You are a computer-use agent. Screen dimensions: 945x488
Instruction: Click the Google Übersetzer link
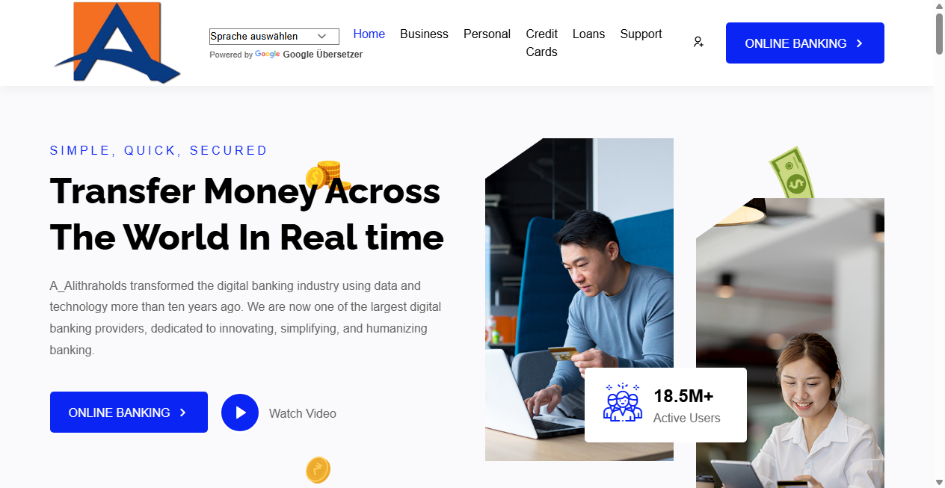322,55
